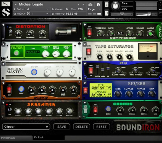Open the Purge dropdown menu

point(94,9)
